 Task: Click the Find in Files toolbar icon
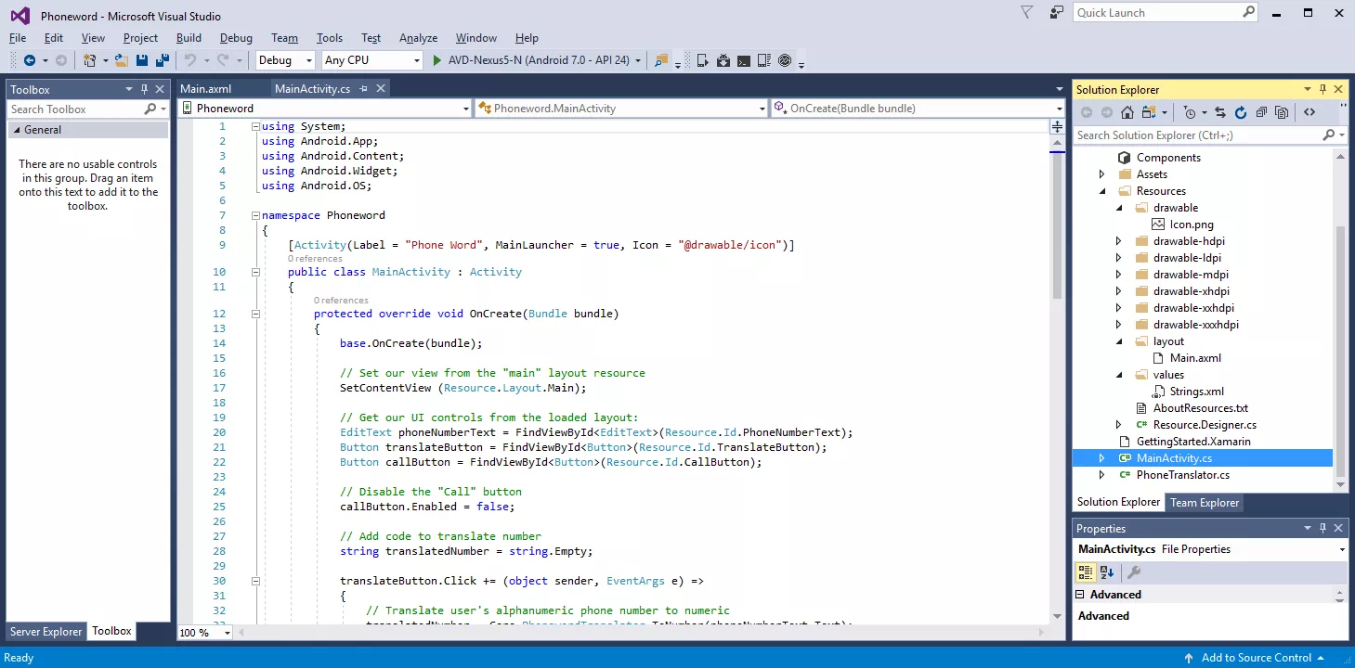coord(661,60)
